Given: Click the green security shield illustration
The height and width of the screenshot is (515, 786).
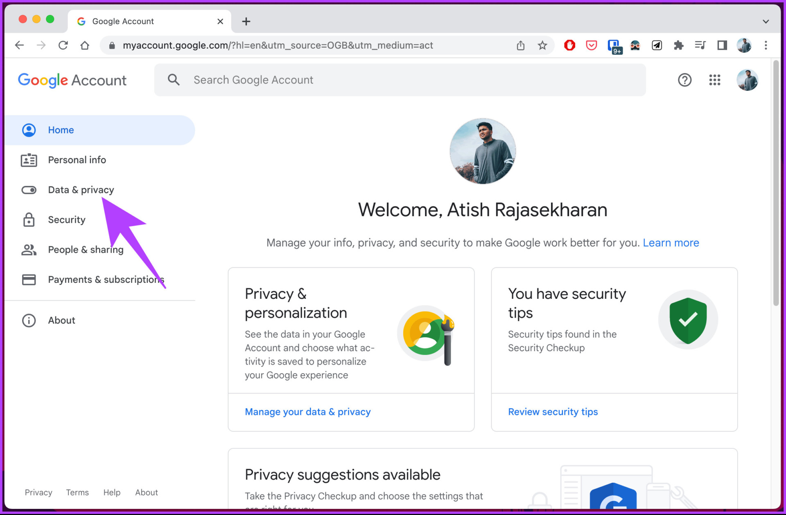Looking at the screenshot, I should [688, 320].
